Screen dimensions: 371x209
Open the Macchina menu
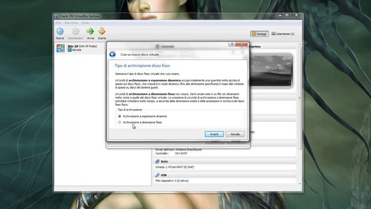point(71,23)
